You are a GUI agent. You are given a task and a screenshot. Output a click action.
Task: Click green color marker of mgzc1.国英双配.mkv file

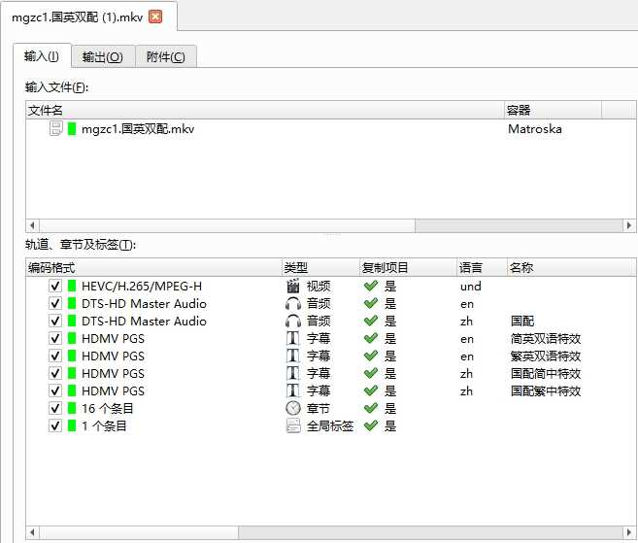72,128
